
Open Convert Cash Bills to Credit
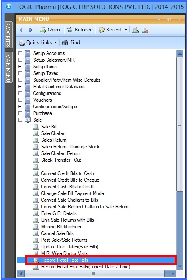click(67, 187)
